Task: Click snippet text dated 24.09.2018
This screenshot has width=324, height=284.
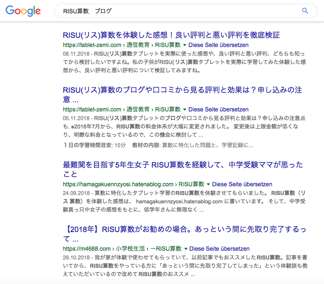Action: pyautogui.click(x=184, y=201)
